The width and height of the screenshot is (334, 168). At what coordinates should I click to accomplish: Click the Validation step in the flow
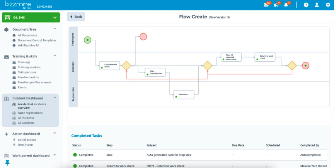[x=184, y=94]
